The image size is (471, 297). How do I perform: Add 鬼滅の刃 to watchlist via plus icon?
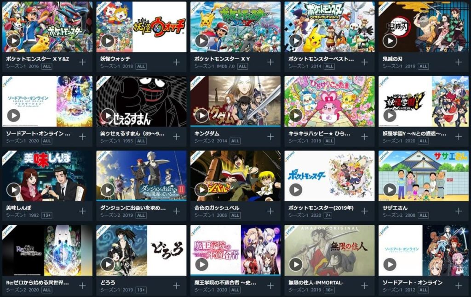click(459, 62)
